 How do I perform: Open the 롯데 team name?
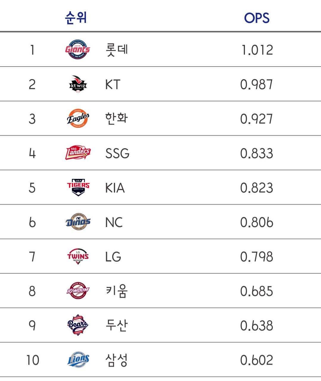pyautogui.click(x=117, y=50)
